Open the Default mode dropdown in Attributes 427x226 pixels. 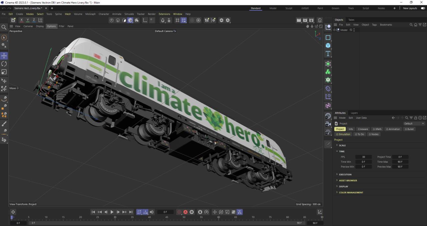point(414,124)
